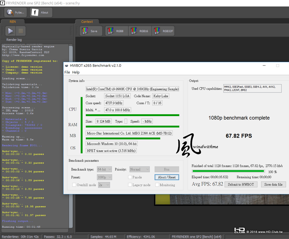This screenshot has height=239, width=289.
Task: Open the Preset 1080p dropdown
Action: coord(104,177)
